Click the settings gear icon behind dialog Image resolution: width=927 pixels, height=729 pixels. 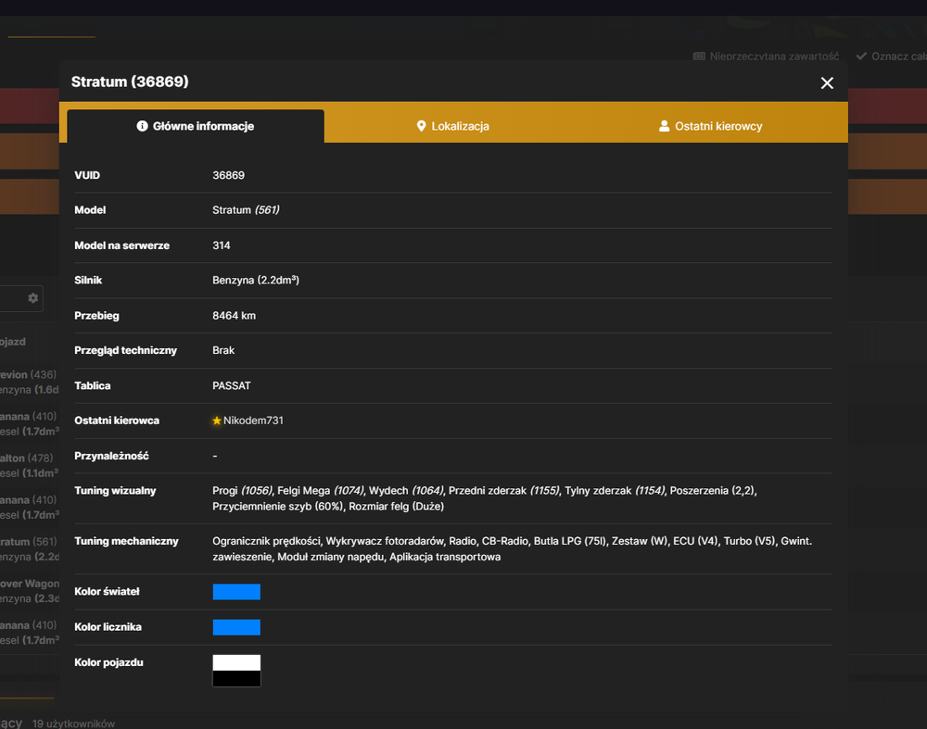(33, 297)
